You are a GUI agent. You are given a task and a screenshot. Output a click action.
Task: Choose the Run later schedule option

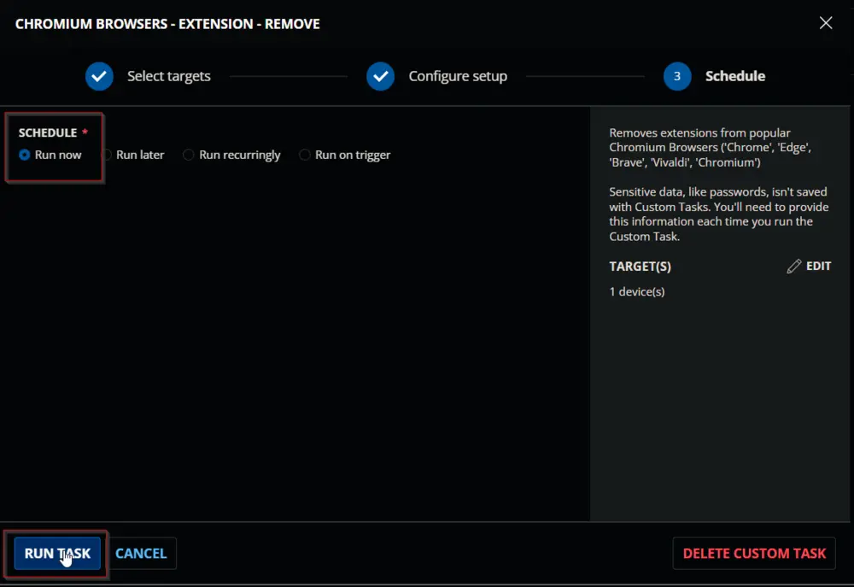[x=133, y=155]
